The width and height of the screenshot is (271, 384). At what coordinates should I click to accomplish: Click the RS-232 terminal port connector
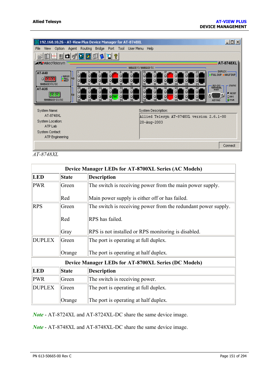pos(216,95)
